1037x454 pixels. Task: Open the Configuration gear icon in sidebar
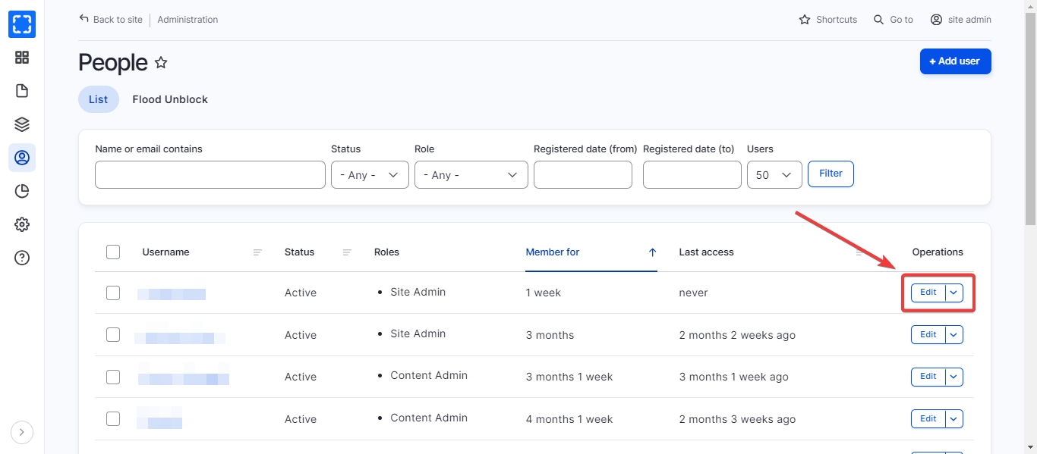[x=22, y=224]
